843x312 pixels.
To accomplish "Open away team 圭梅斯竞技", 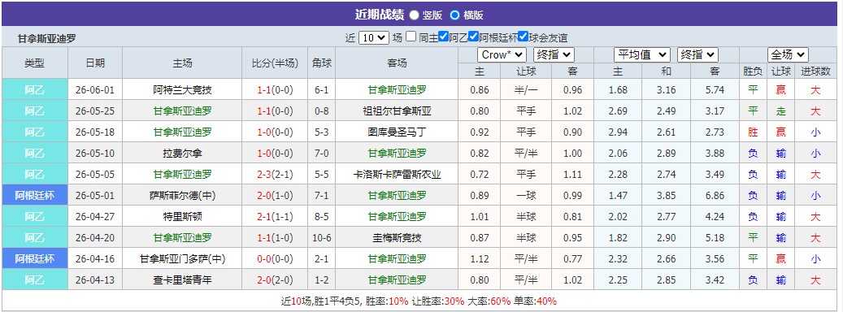I will pos(398,238).
